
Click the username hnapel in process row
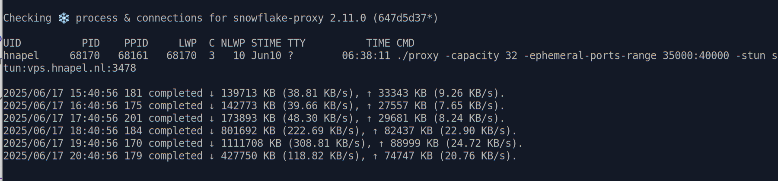(x=21, y=56)
